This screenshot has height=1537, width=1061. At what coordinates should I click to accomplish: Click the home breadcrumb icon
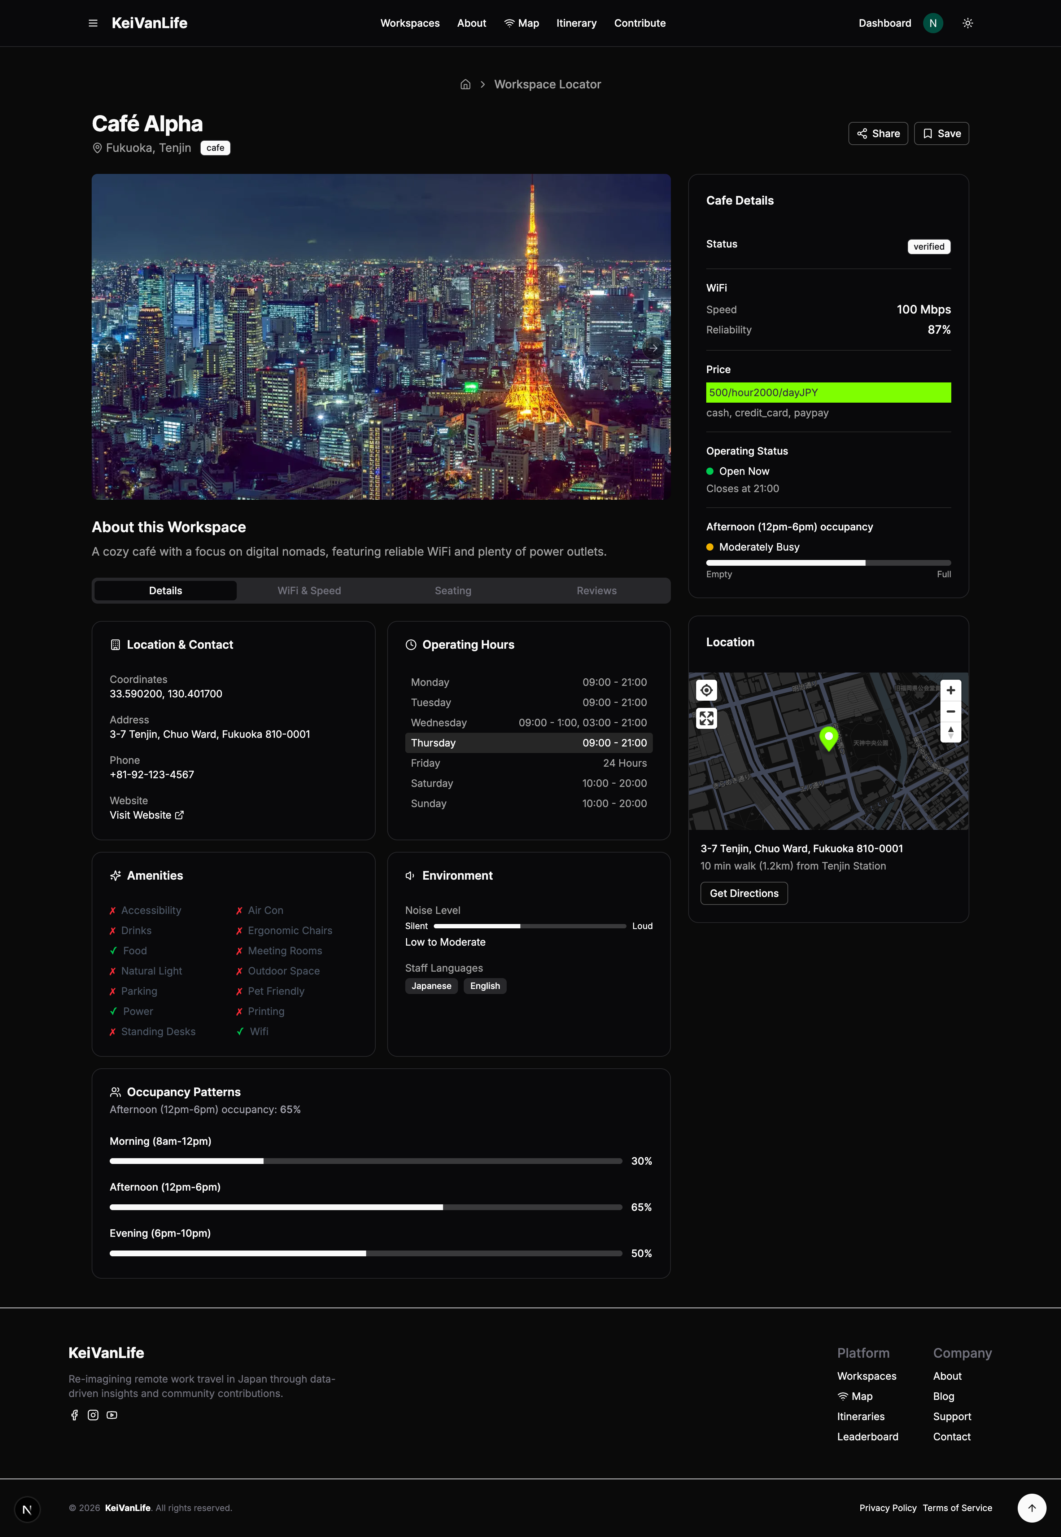[x=465, y=84]
